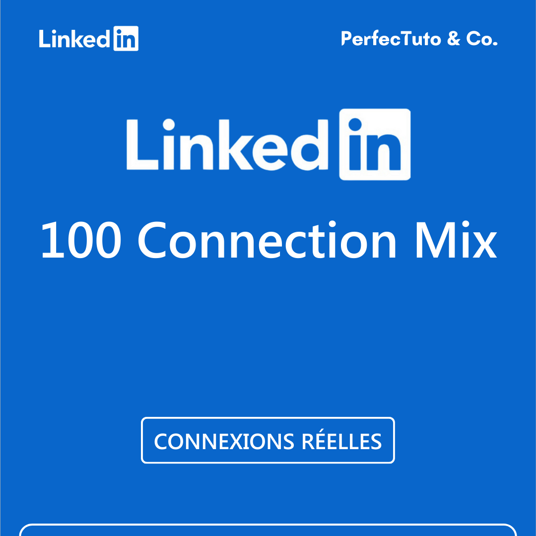The height and width of the screenshot is (536, 536).
Task: Click the small "Linked" wordmark at top-left
Action: (x=74, y=39)
